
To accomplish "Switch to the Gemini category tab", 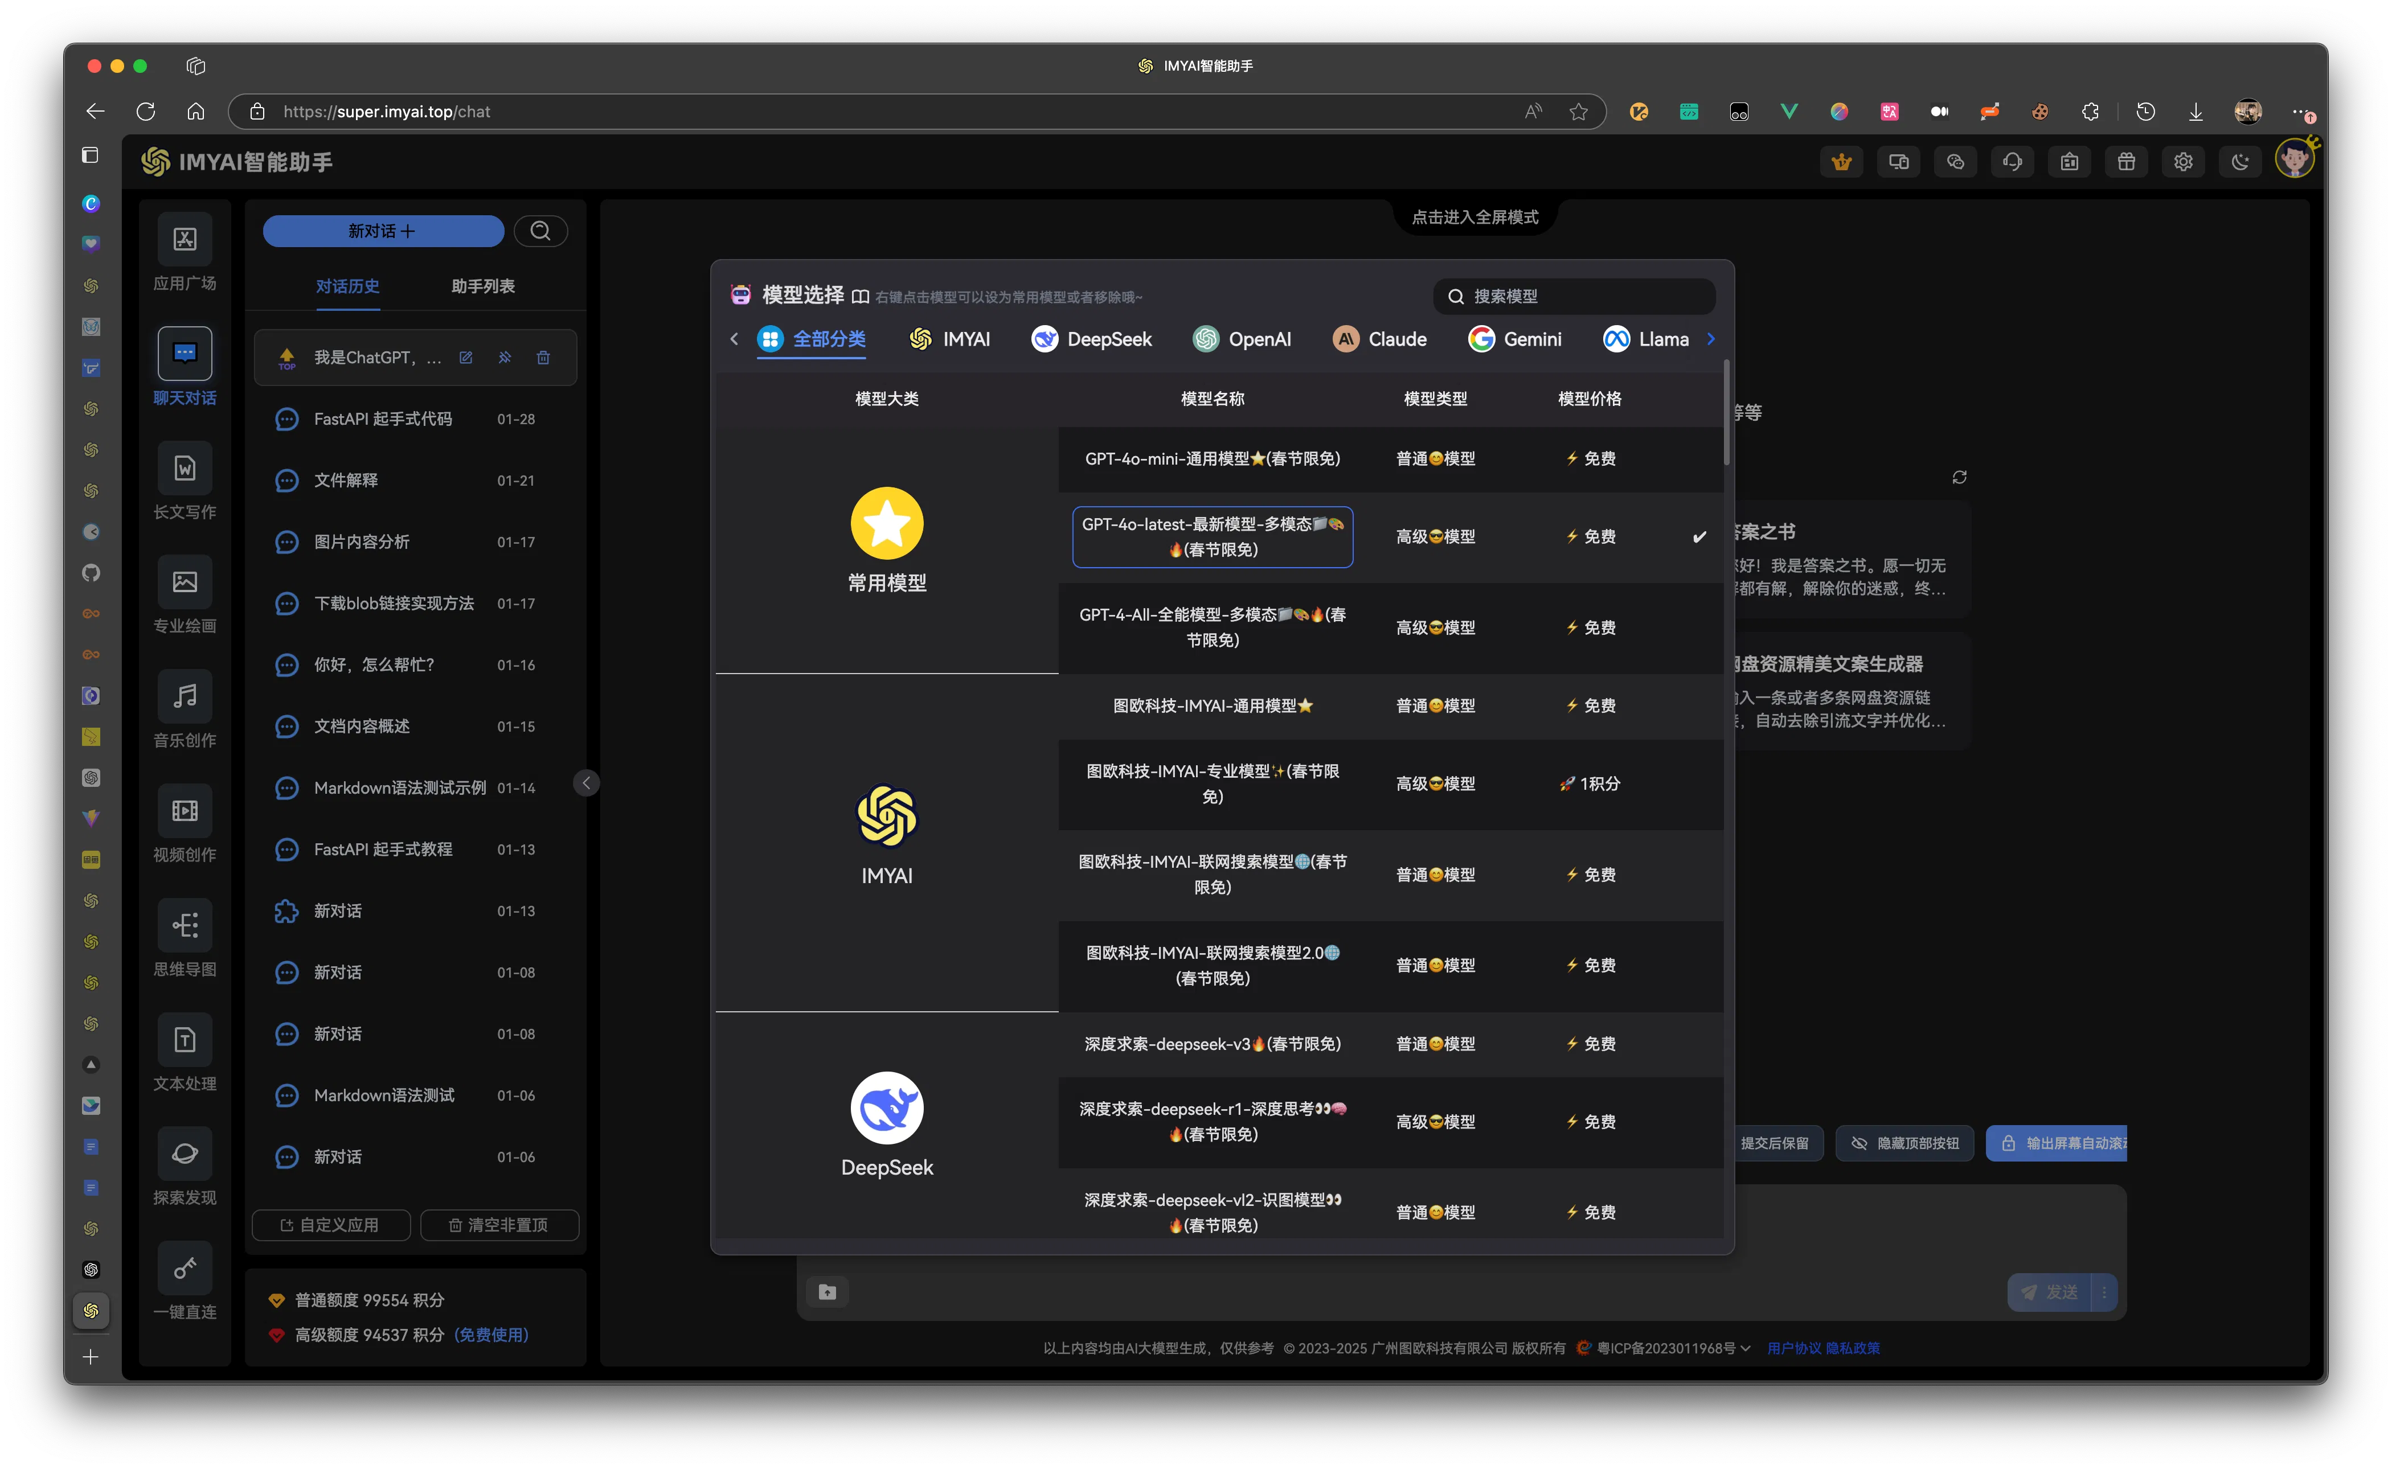I will click(x=1515, y=339).
